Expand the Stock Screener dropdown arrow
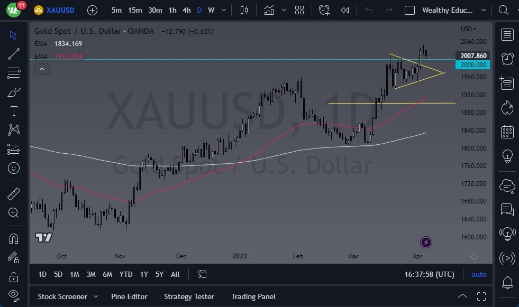This screenshot has height=307, width=519. click(x=96, y=296)
